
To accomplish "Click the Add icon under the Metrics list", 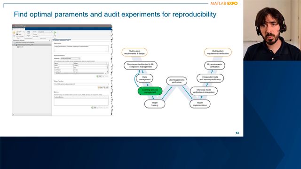I will (x=92, y=108).
